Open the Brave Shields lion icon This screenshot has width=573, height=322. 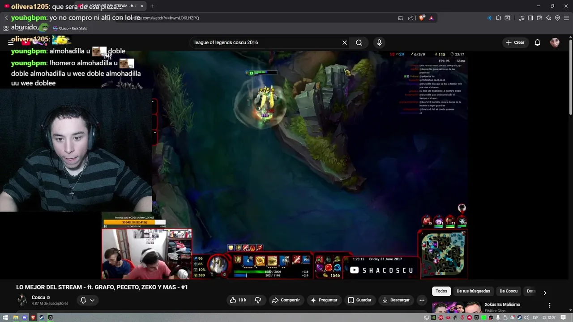(422, 18)
